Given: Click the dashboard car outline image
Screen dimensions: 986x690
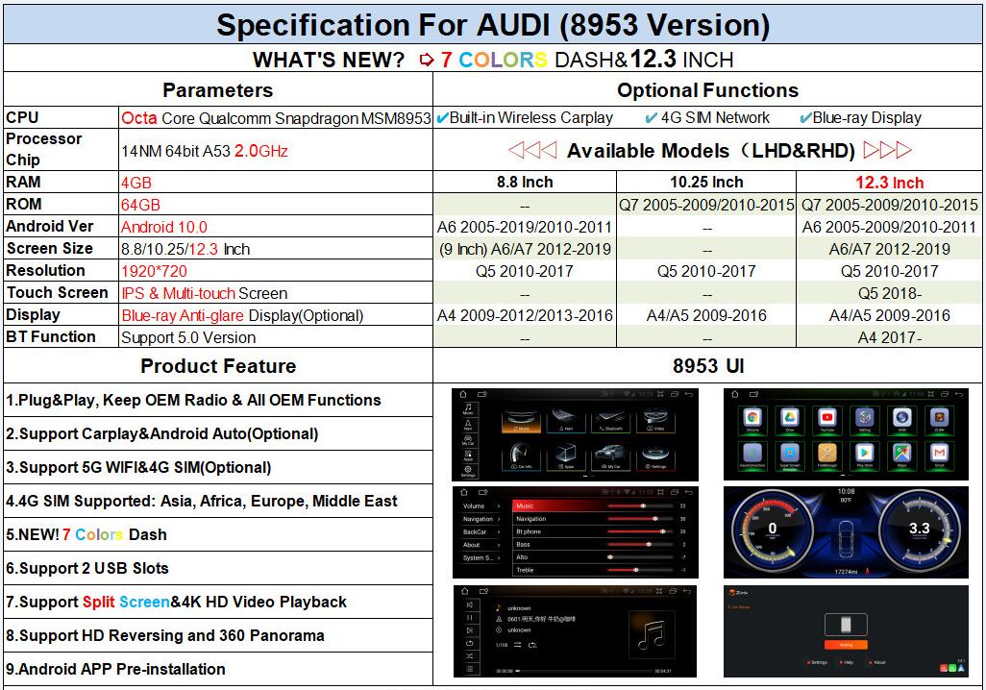Looking at the screenshot, I should coord(847,538).
